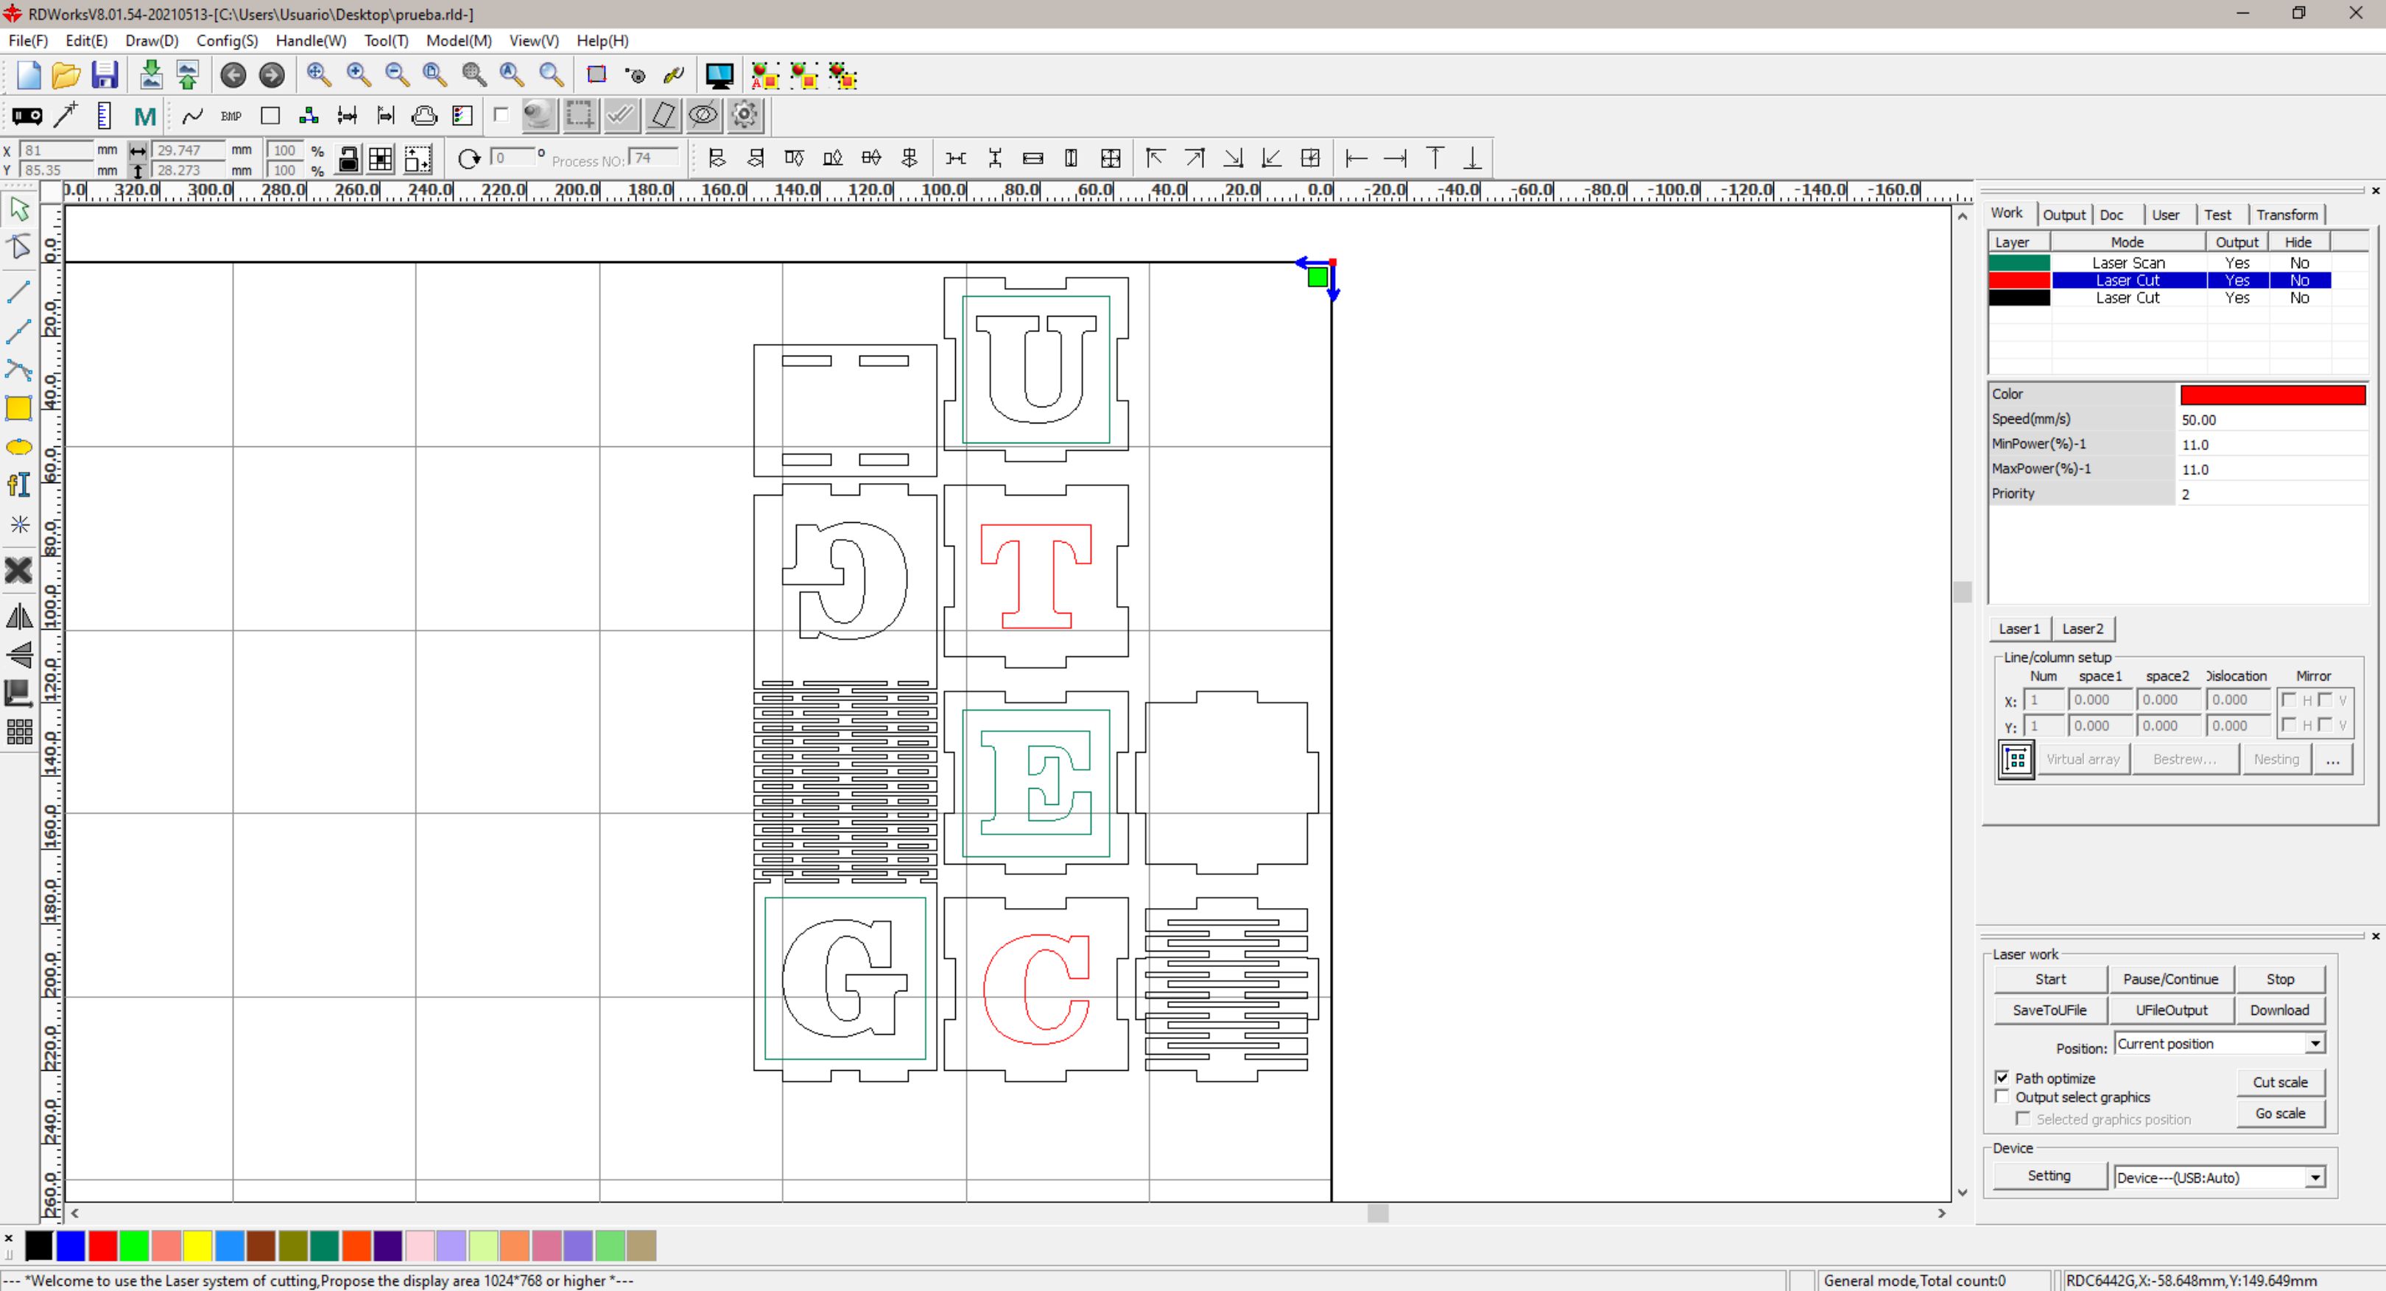Click the array grid tool in sidebar
Image resolution: width=2386 pixels, height=1291 pixels.
tap(18, 733)
